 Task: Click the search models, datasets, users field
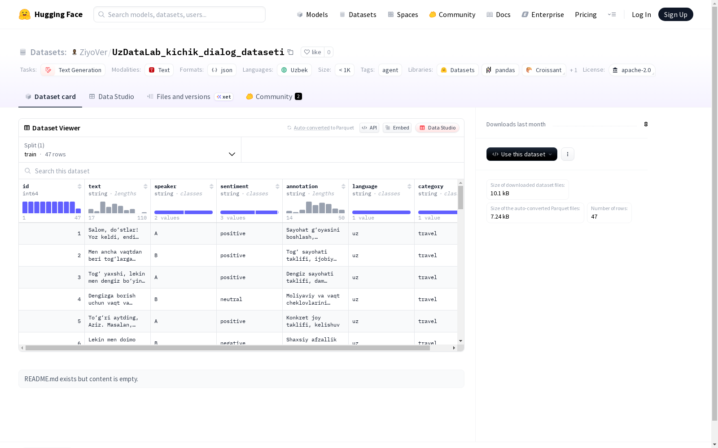click(179, 14)
